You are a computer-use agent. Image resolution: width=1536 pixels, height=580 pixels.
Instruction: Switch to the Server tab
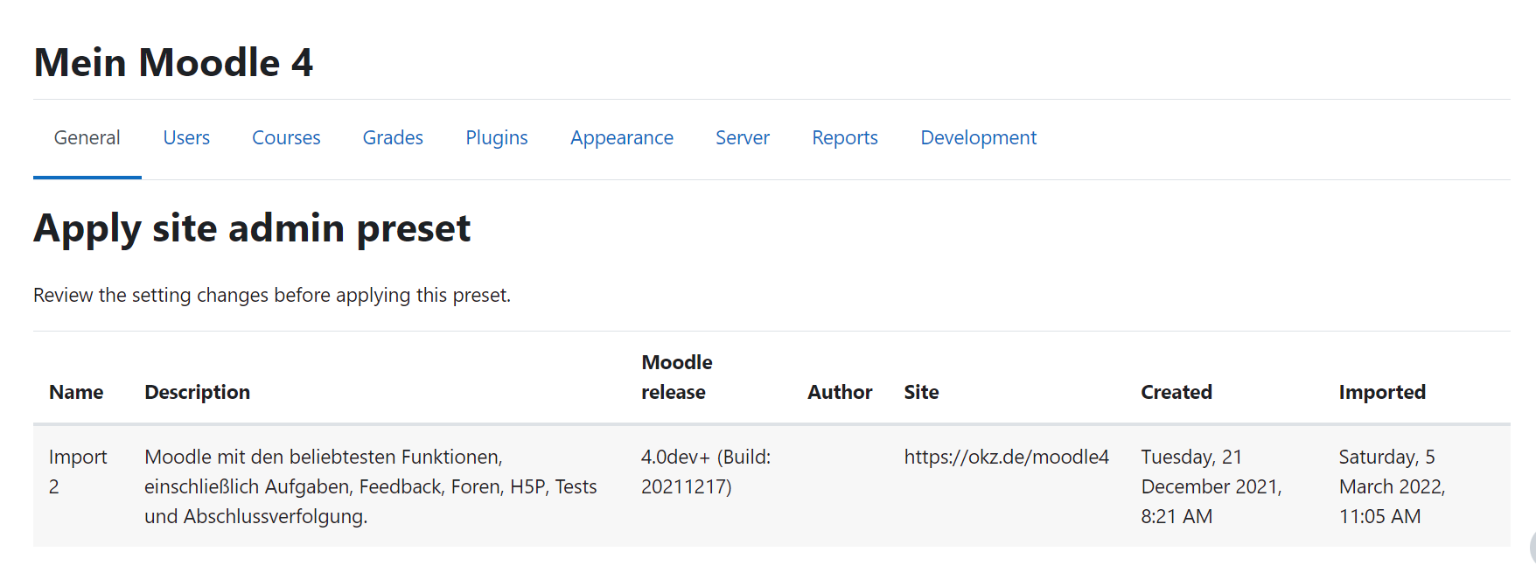pyautogui.click(x=743, y=138)
